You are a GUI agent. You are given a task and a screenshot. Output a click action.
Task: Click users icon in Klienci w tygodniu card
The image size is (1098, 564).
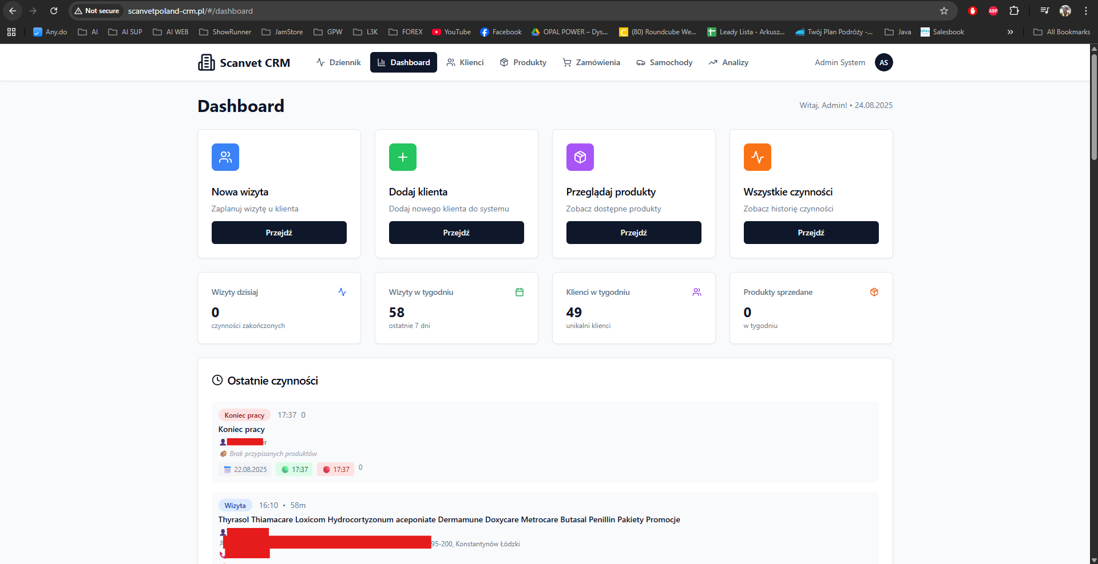[x=697, y=292]
